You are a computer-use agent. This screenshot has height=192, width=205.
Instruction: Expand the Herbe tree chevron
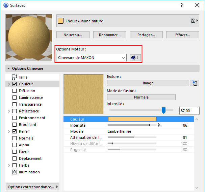click(9, 165)
